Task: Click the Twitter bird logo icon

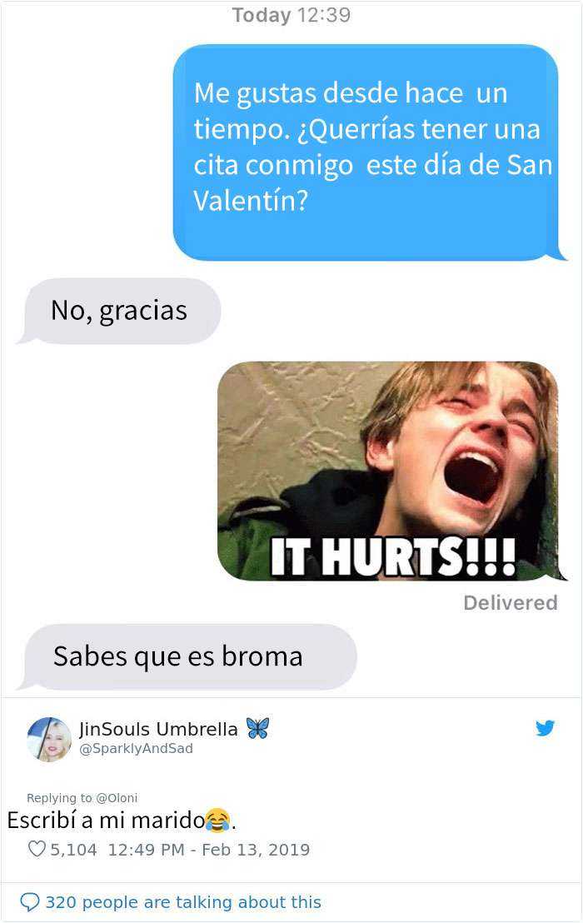Action: [546, 728]
